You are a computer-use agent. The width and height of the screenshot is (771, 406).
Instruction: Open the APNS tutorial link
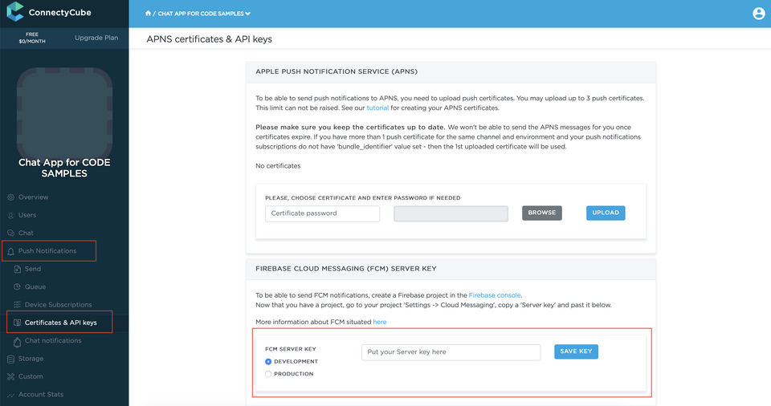tap(377, 108)
